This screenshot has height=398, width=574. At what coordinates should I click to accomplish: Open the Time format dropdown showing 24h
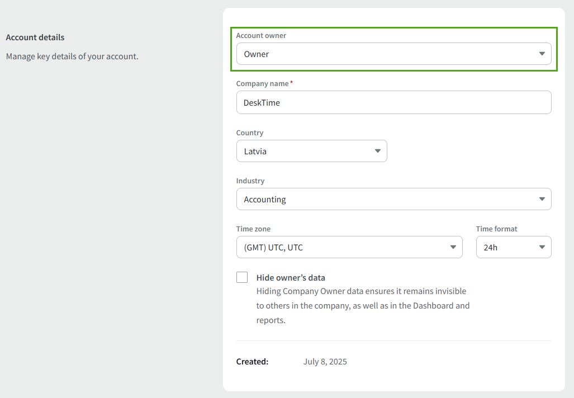[x=506, y=248]
